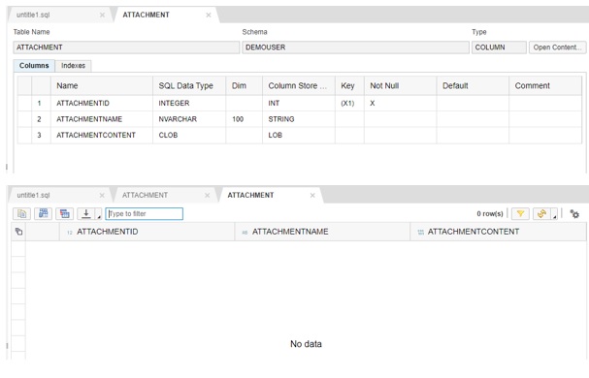Click the yellow filter funnel icon
Screen dimensions: 589x378
[520, 213]
